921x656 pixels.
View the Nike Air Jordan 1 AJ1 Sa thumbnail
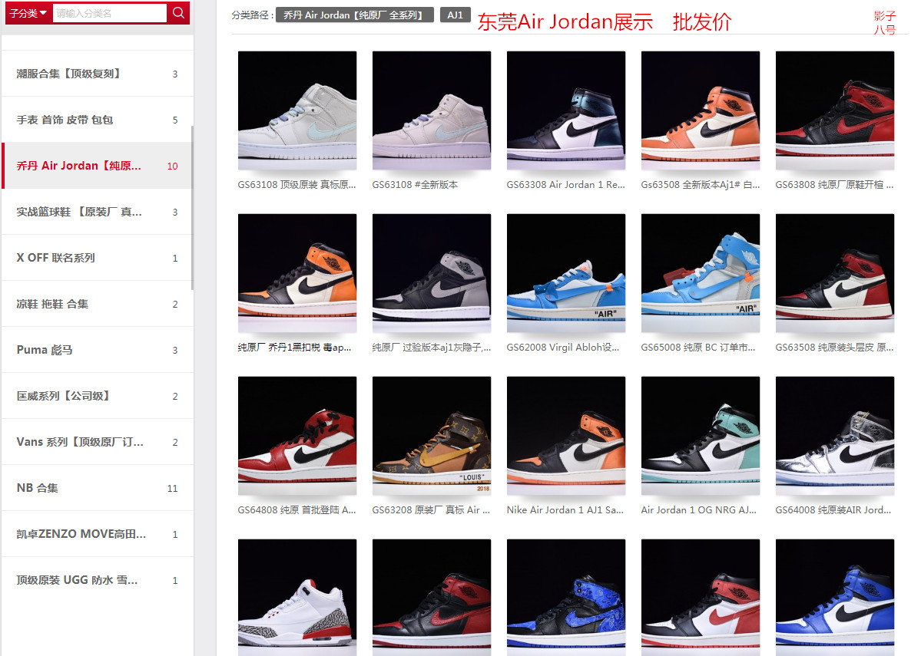point(566,436)
